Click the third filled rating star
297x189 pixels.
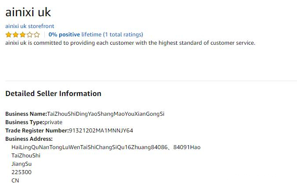tap(22, 34)
